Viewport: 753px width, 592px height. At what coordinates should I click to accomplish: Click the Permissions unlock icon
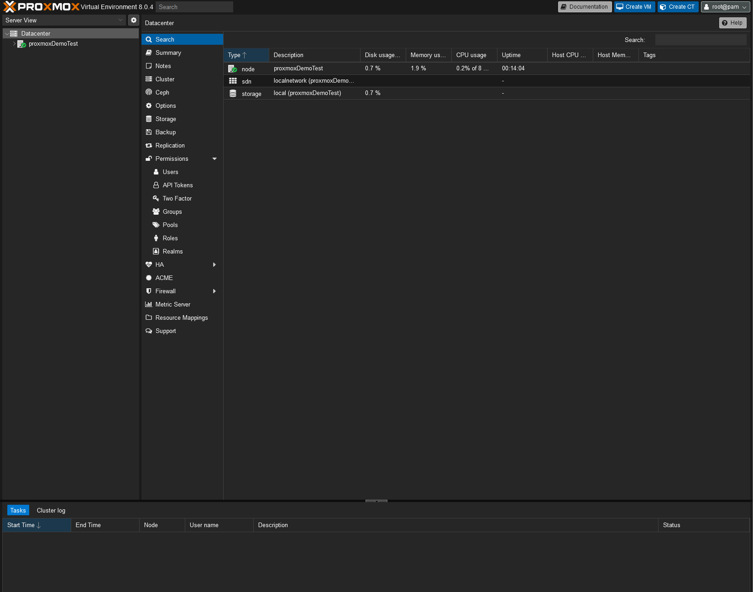click(x=149, y=159)
